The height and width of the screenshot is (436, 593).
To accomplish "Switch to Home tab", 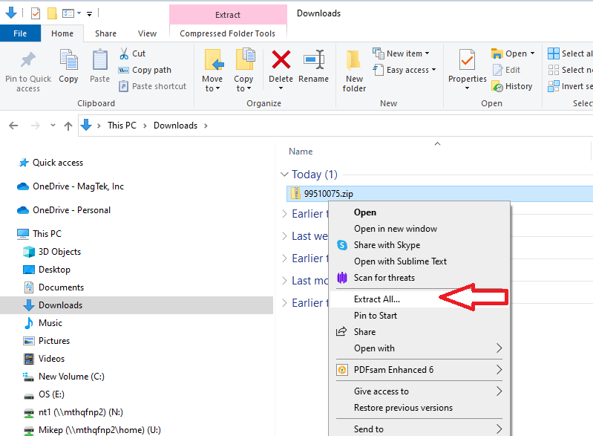I will [62, 33].
